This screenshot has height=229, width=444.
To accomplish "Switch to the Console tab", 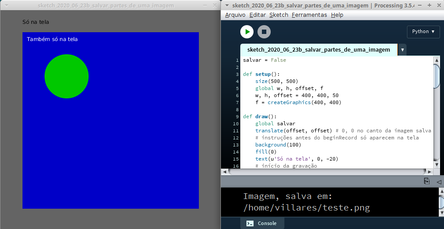I will [x=262, y=223].
